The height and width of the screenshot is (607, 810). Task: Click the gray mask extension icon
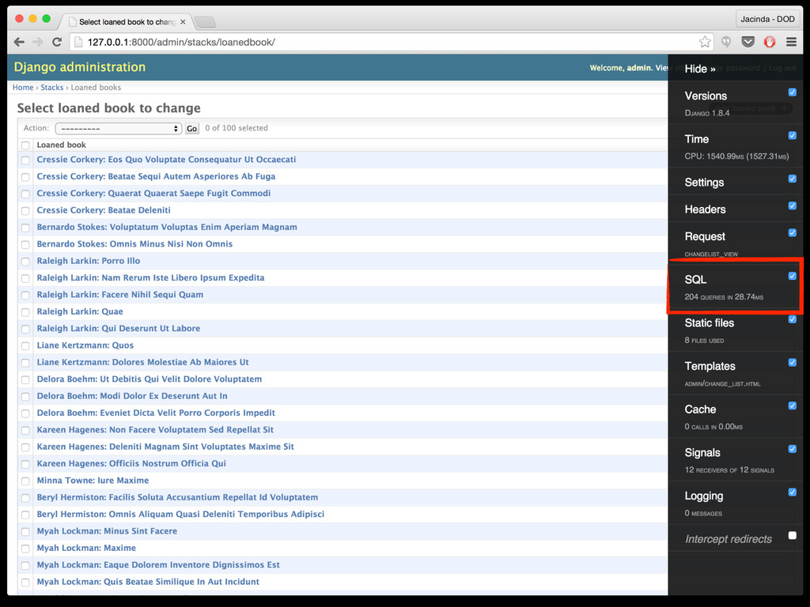click(x=726, y=42)
